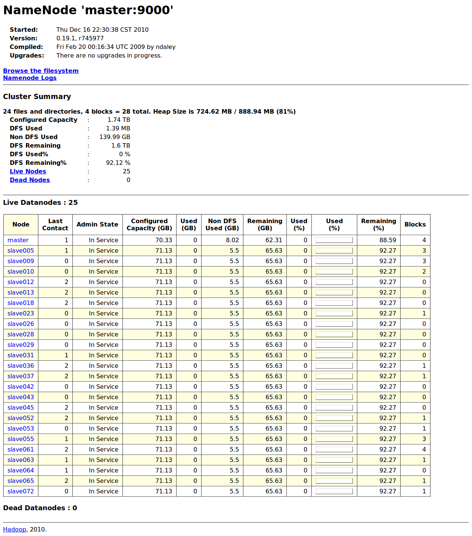472x536 pixels.
Task: Select the slave072 node link
Action: coord(21,491)
